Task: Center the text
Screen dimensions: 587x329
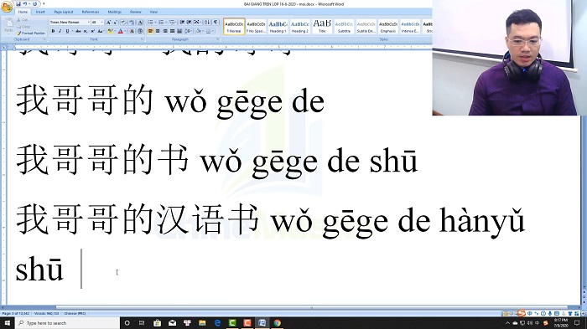Action: (x=158, y=31)
